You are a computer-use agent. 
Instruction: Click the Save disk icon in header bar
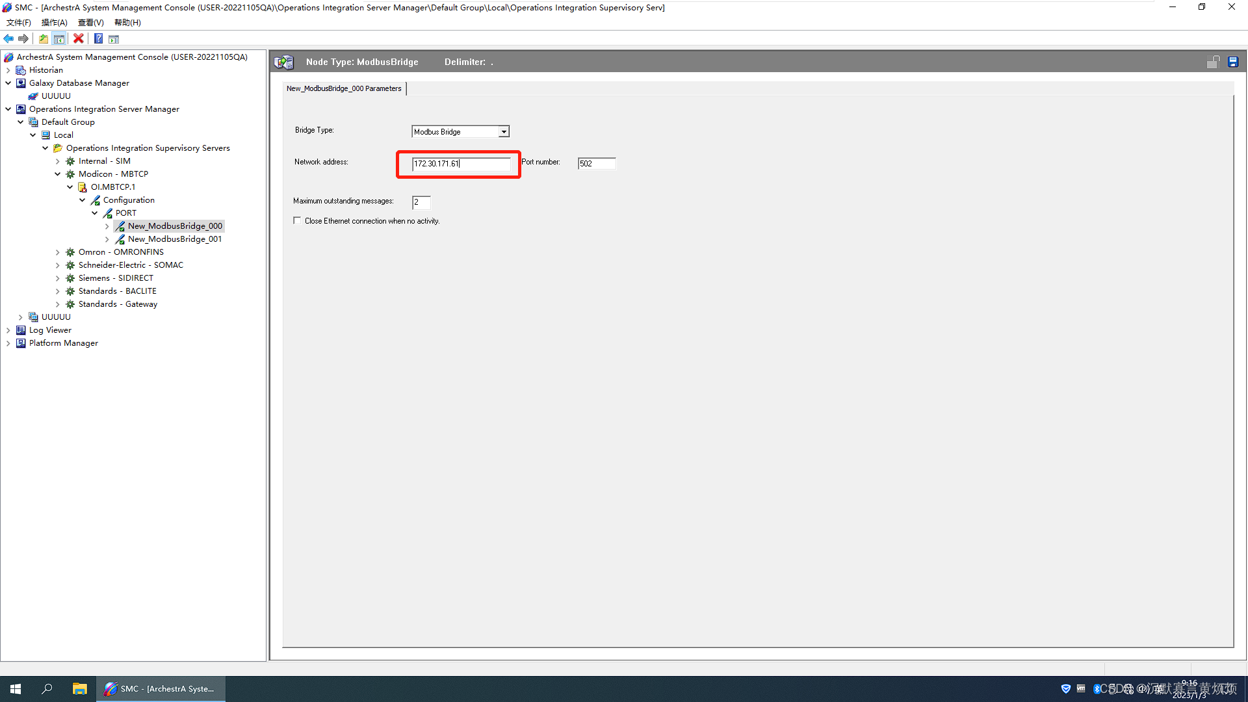point(1233,62)
